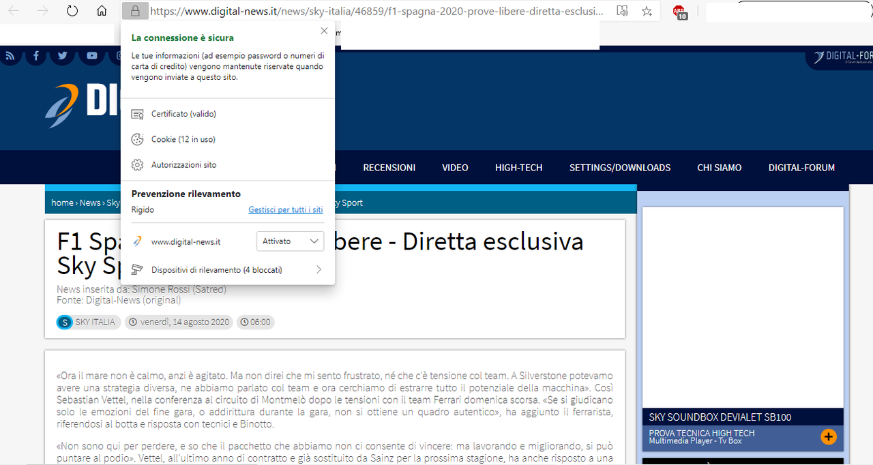Click the home breadcrumb link
Viewport: 873px width, 465px height.
pos(62,202)
